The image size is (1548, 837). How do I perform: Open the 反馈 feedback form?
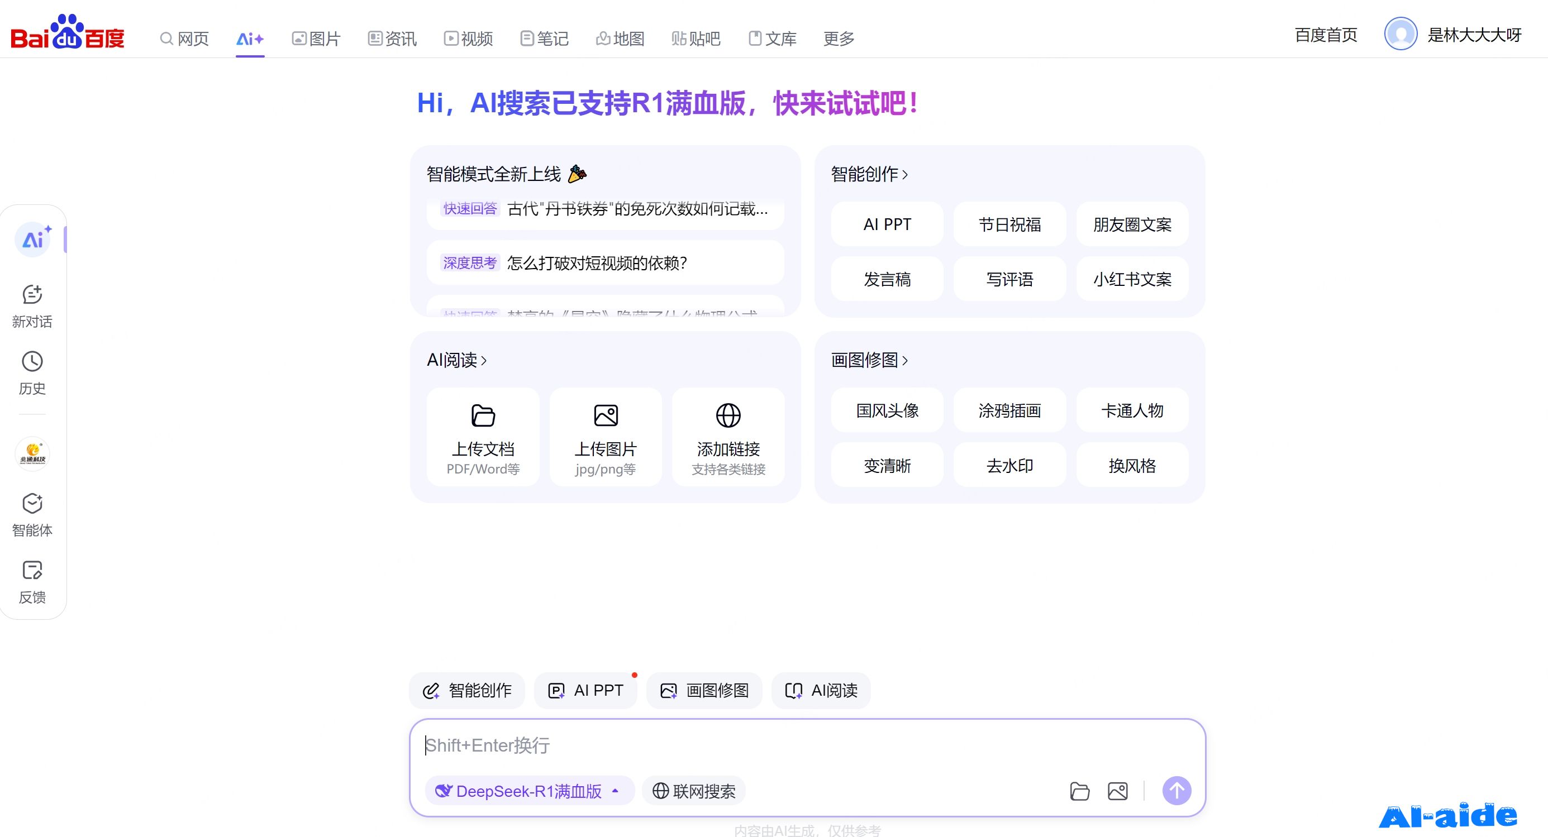(32, 582)
